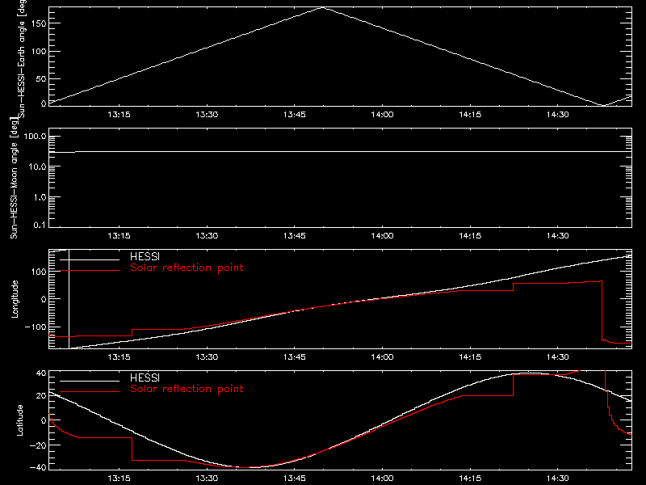The width and height of the screenshot is (646, 485).
Task: Click 13:45 label under Longitude plot
Action: coord(295,357)
